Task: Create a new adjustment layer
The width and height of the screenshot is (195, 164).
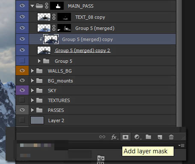Action: click(138, 137)
